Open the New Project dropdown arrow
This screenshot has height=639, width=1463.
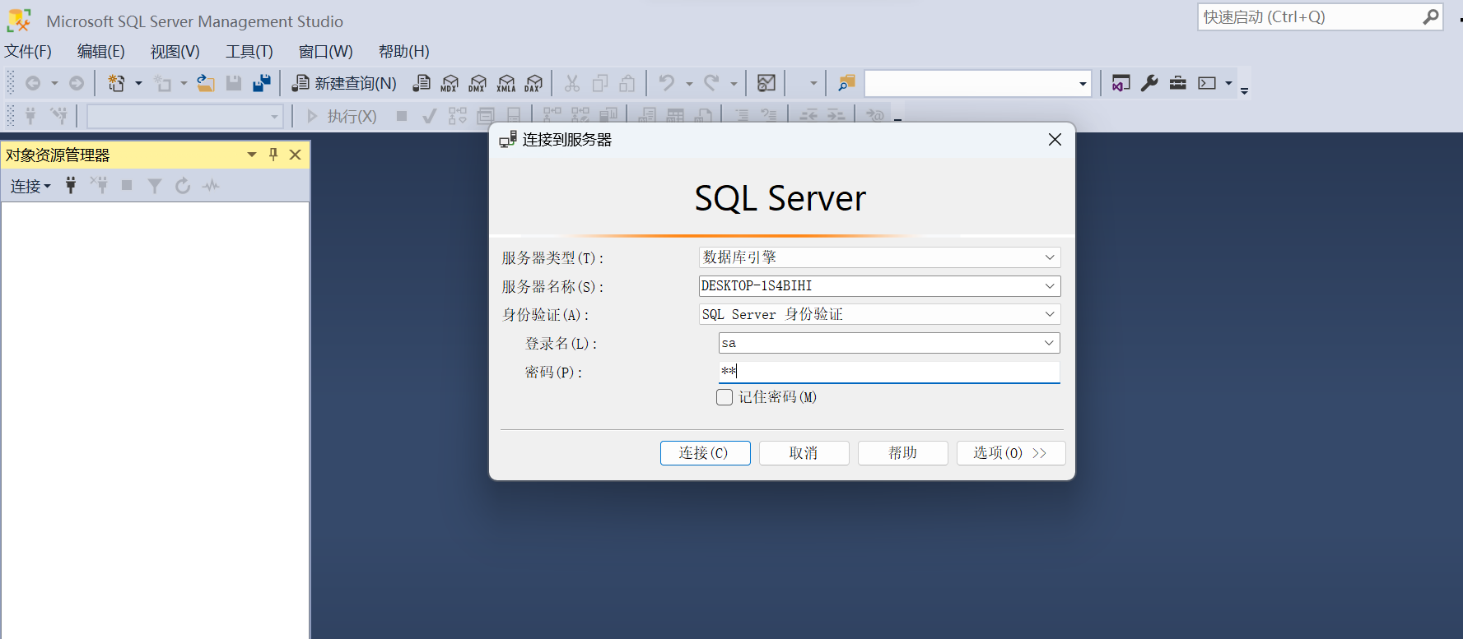tap(138, 83)
